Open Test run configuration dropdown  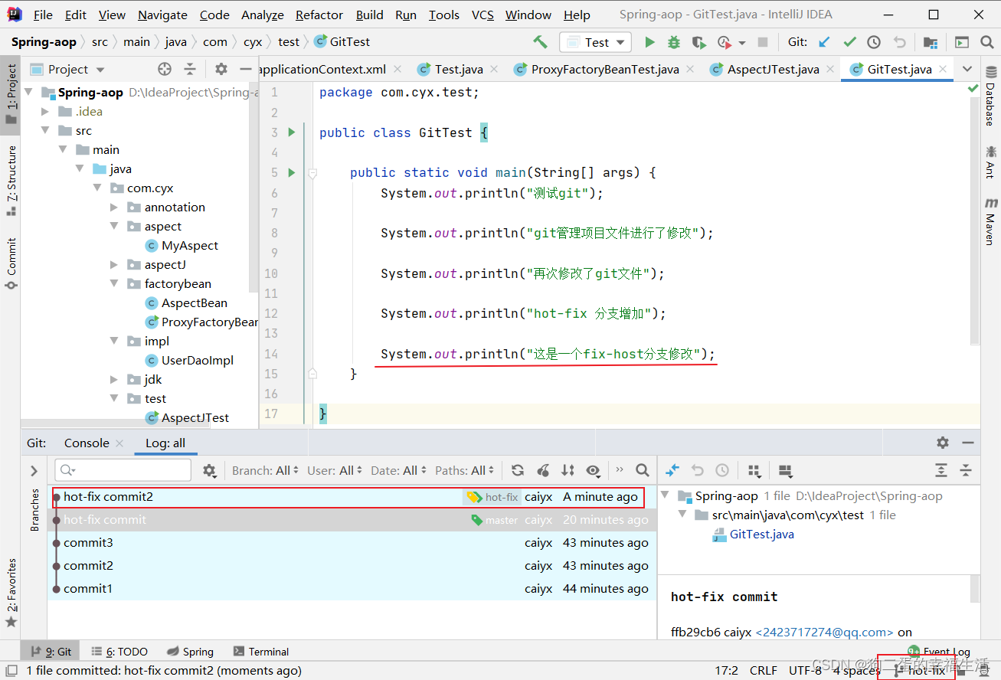point(595,42)
